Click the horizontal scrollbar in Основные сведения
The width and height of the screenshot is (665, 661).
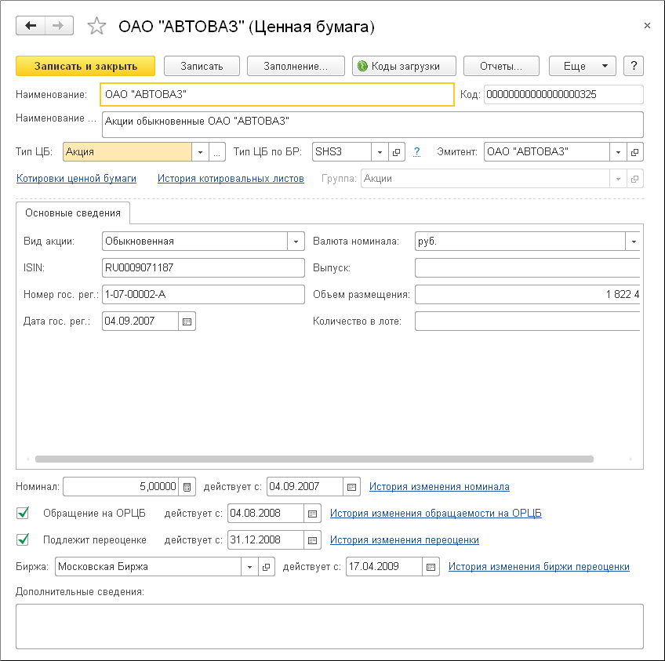(x=314, y=459)
